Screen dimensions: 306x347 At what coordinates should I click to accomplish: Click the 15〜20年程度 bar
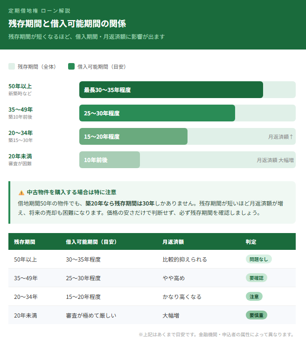point(133,136)
